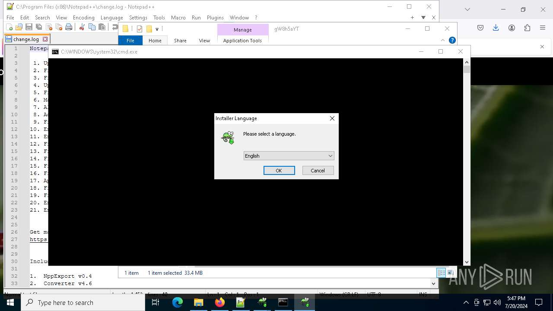Close the Firefox notification bar X
This screenshot has width=553, height=311.
[542, 47]
